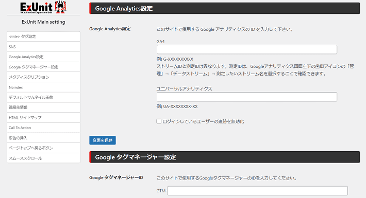The height and width of the screenshot is (198, 366).
Task: Focus the GA4 measurement ID field
Action: 247,49
